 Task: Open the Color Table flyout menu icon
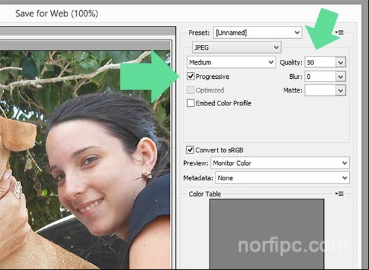pos(340,194)
